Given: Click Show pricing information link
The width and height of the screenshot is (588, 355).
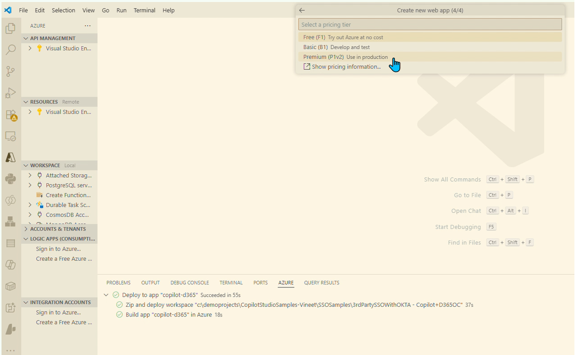Looking at the screenshot, I should point(346,67).
